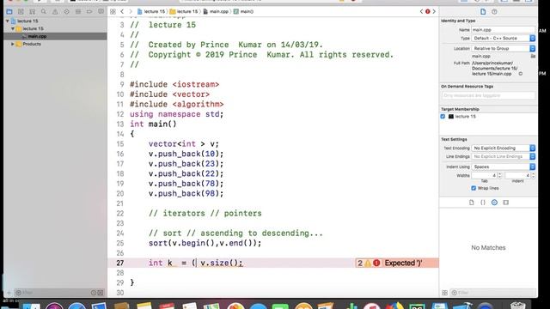Open the Test navigator icon

[x=67, y=11]
